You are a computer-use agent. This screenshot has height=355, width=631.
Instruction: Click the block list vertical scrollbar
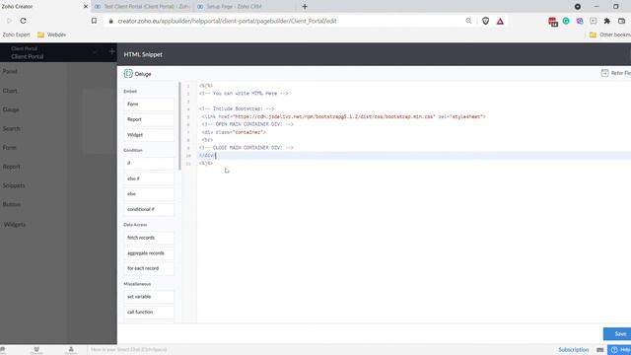(x=179, y=126)
